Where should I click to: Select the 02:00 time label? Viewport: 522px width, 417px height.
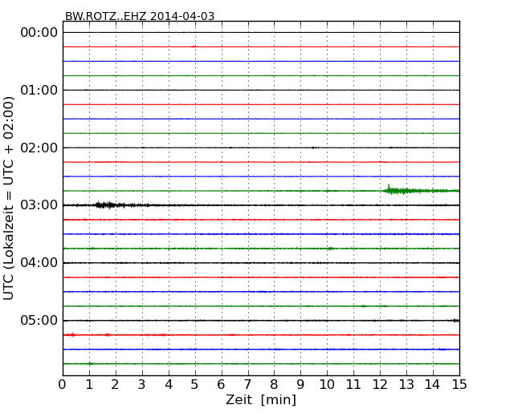(39, 148)
